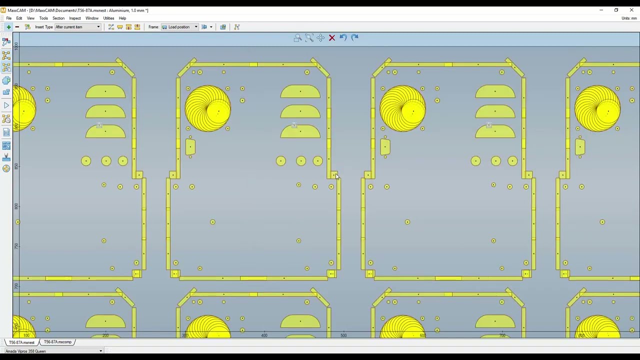Close the MaxxCAM window
640x360 pixels.
[631, 10]
